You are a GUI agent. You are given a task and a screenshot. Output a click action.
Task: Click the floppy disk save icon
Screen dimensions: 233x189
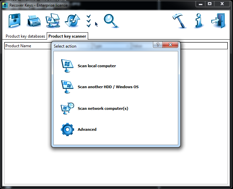pos(14,21)
